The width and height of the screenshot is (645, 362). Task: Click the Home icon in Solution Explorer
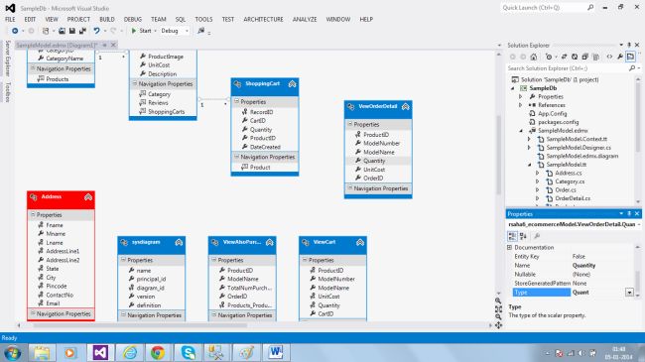(534, 57)
